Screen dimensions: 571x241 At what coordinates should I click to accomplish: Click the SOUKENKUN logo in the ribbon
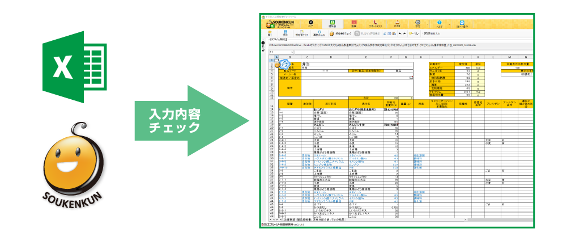[280, 24]
